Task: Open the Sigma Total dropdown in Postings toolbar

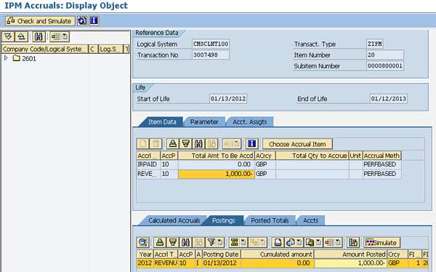Action: [x=238, y=242]
